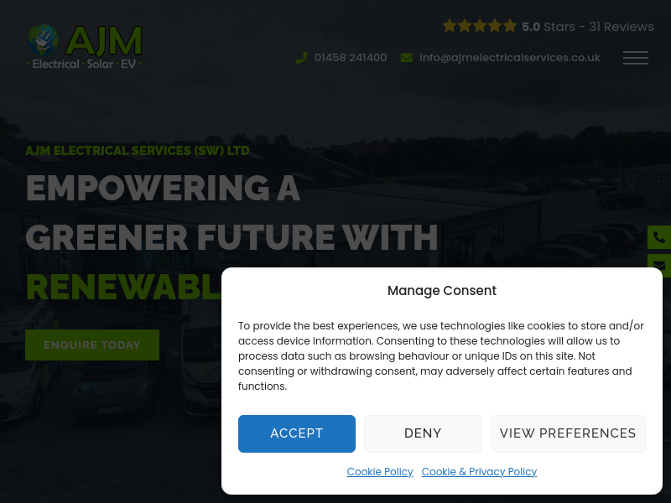This screenshot has height=503, width=671.
Task: Accept cookies in the consent dialog
Action: [297, 433]
